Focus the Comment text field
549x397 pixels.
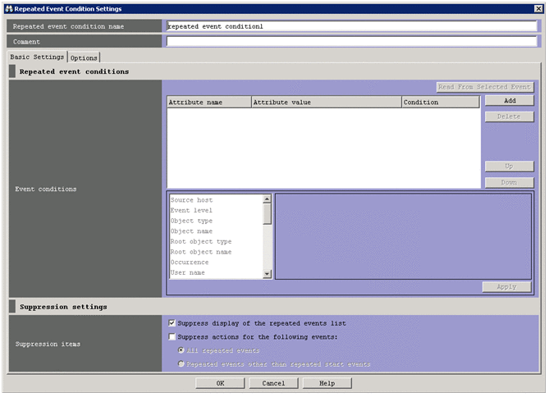pos(351,41)
